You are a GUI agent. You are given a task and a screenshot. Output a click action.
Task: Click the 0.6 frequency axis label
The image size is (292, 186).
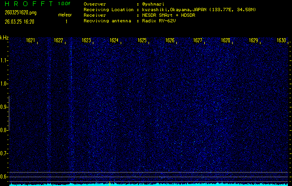coord(3,177)
